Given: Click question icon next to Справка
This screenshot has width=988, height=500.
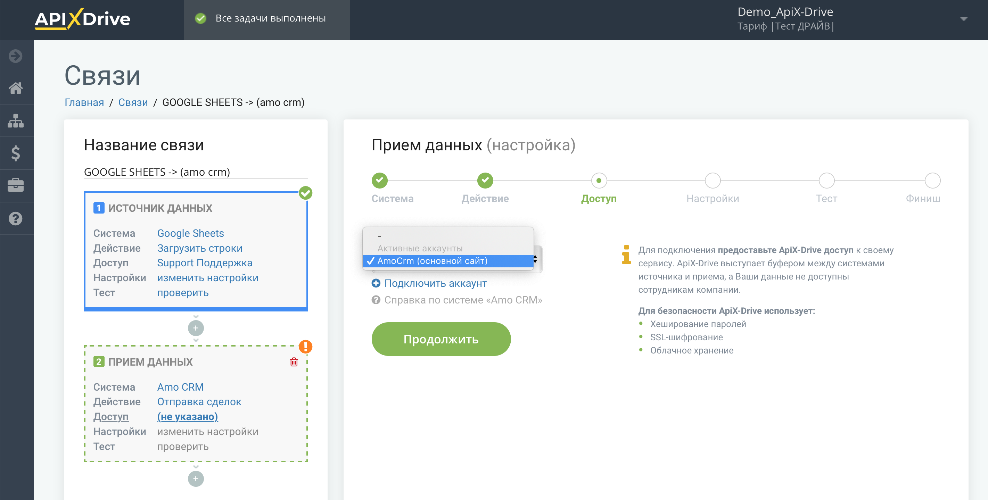Looking at the screenshot, I should point(376,300).
